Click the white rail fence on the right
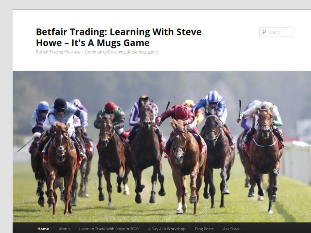The width and height of the screenshot is (311, 233). (x=297, y=162)
